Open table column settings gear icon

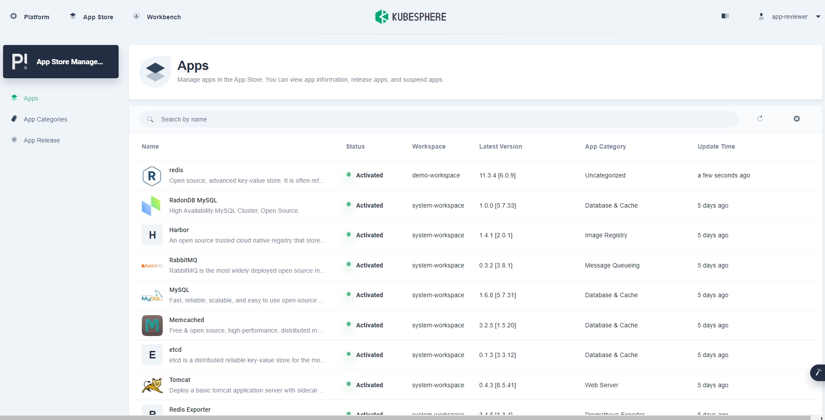(x=797, y=119)
